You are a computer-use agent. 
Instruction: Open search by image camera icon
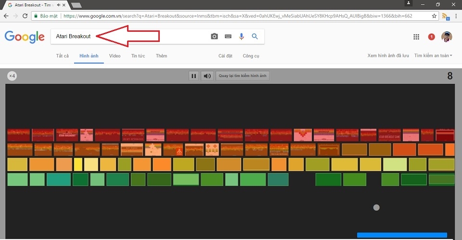point(214,36)
